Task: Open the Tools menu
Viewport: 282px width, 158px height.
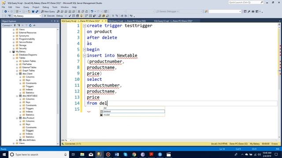Action: point(55,7)
